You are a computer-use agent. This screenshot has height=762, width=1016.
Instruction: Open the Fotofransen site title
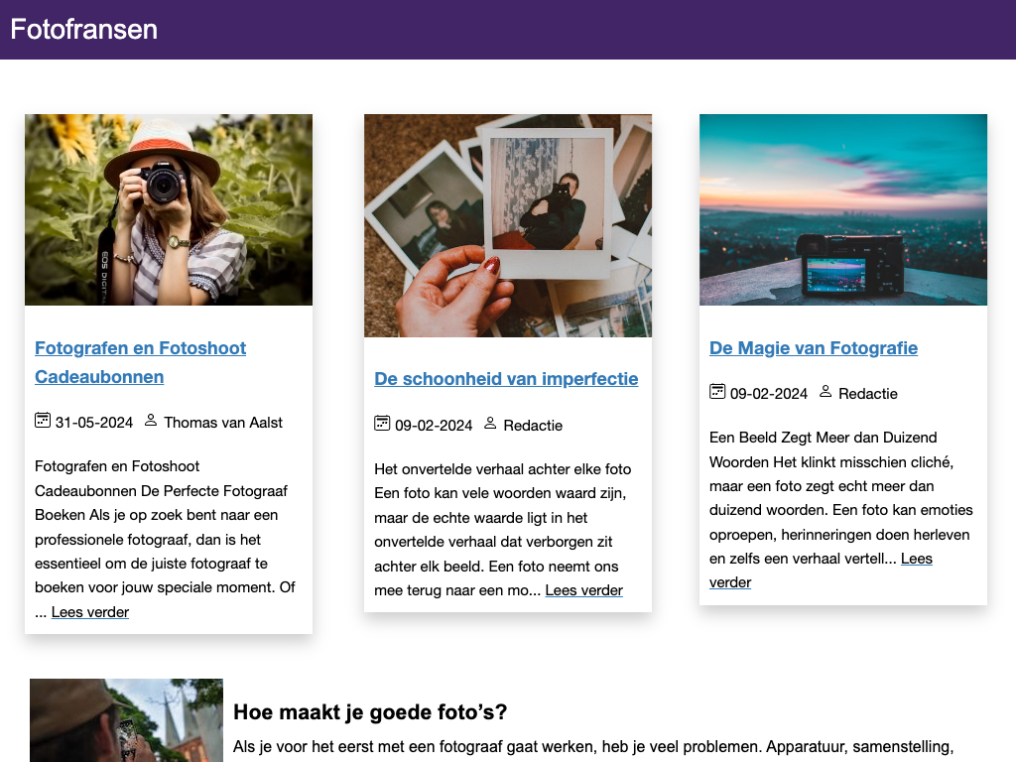point(84,29)
